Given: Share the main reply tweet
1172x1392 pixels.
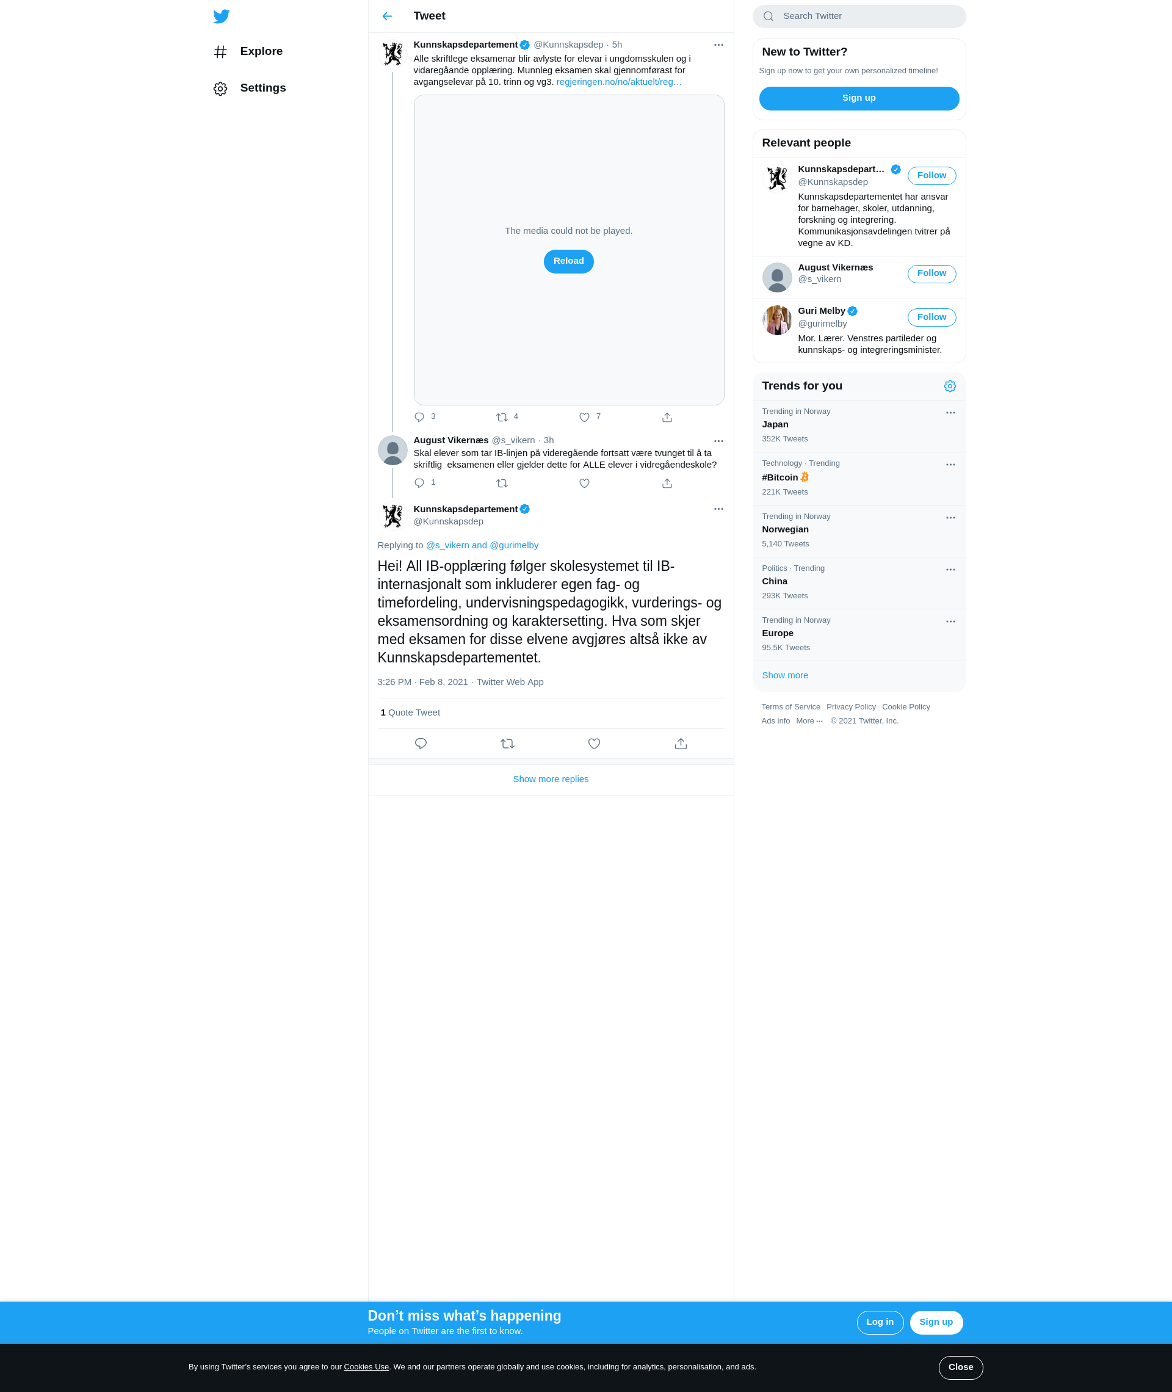Looking at the screenshot, I should 681,744.
